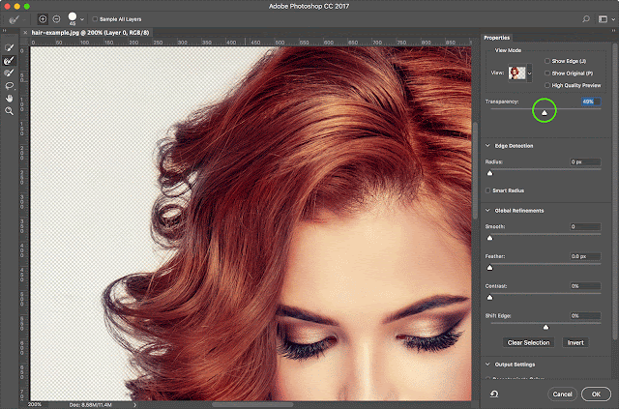
Task: Select the Lasso tool
Action: coord(10,85)
